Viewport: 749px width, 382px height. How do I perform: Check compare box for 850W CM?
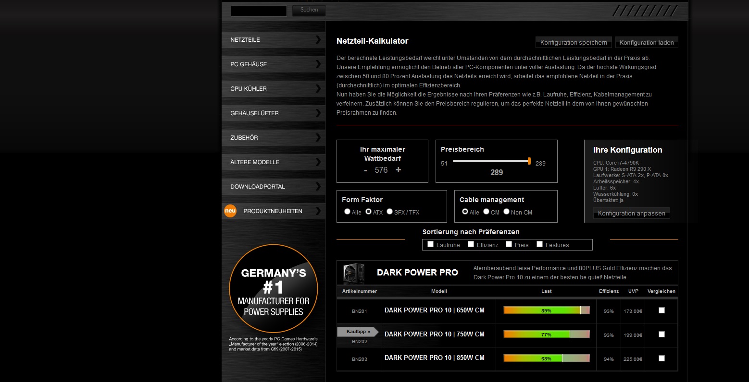[x=662, y=358]
